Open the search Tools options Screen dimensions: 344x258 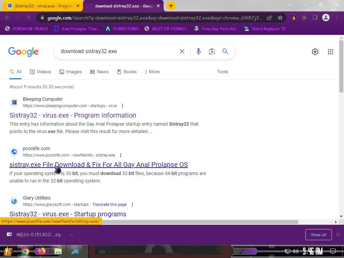(222, 72)
